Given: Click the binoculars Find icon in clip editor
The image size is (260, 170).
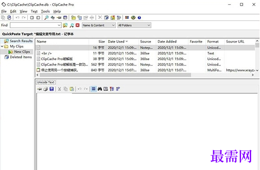Looking at the screenshot, I should [x=100, y=89].
